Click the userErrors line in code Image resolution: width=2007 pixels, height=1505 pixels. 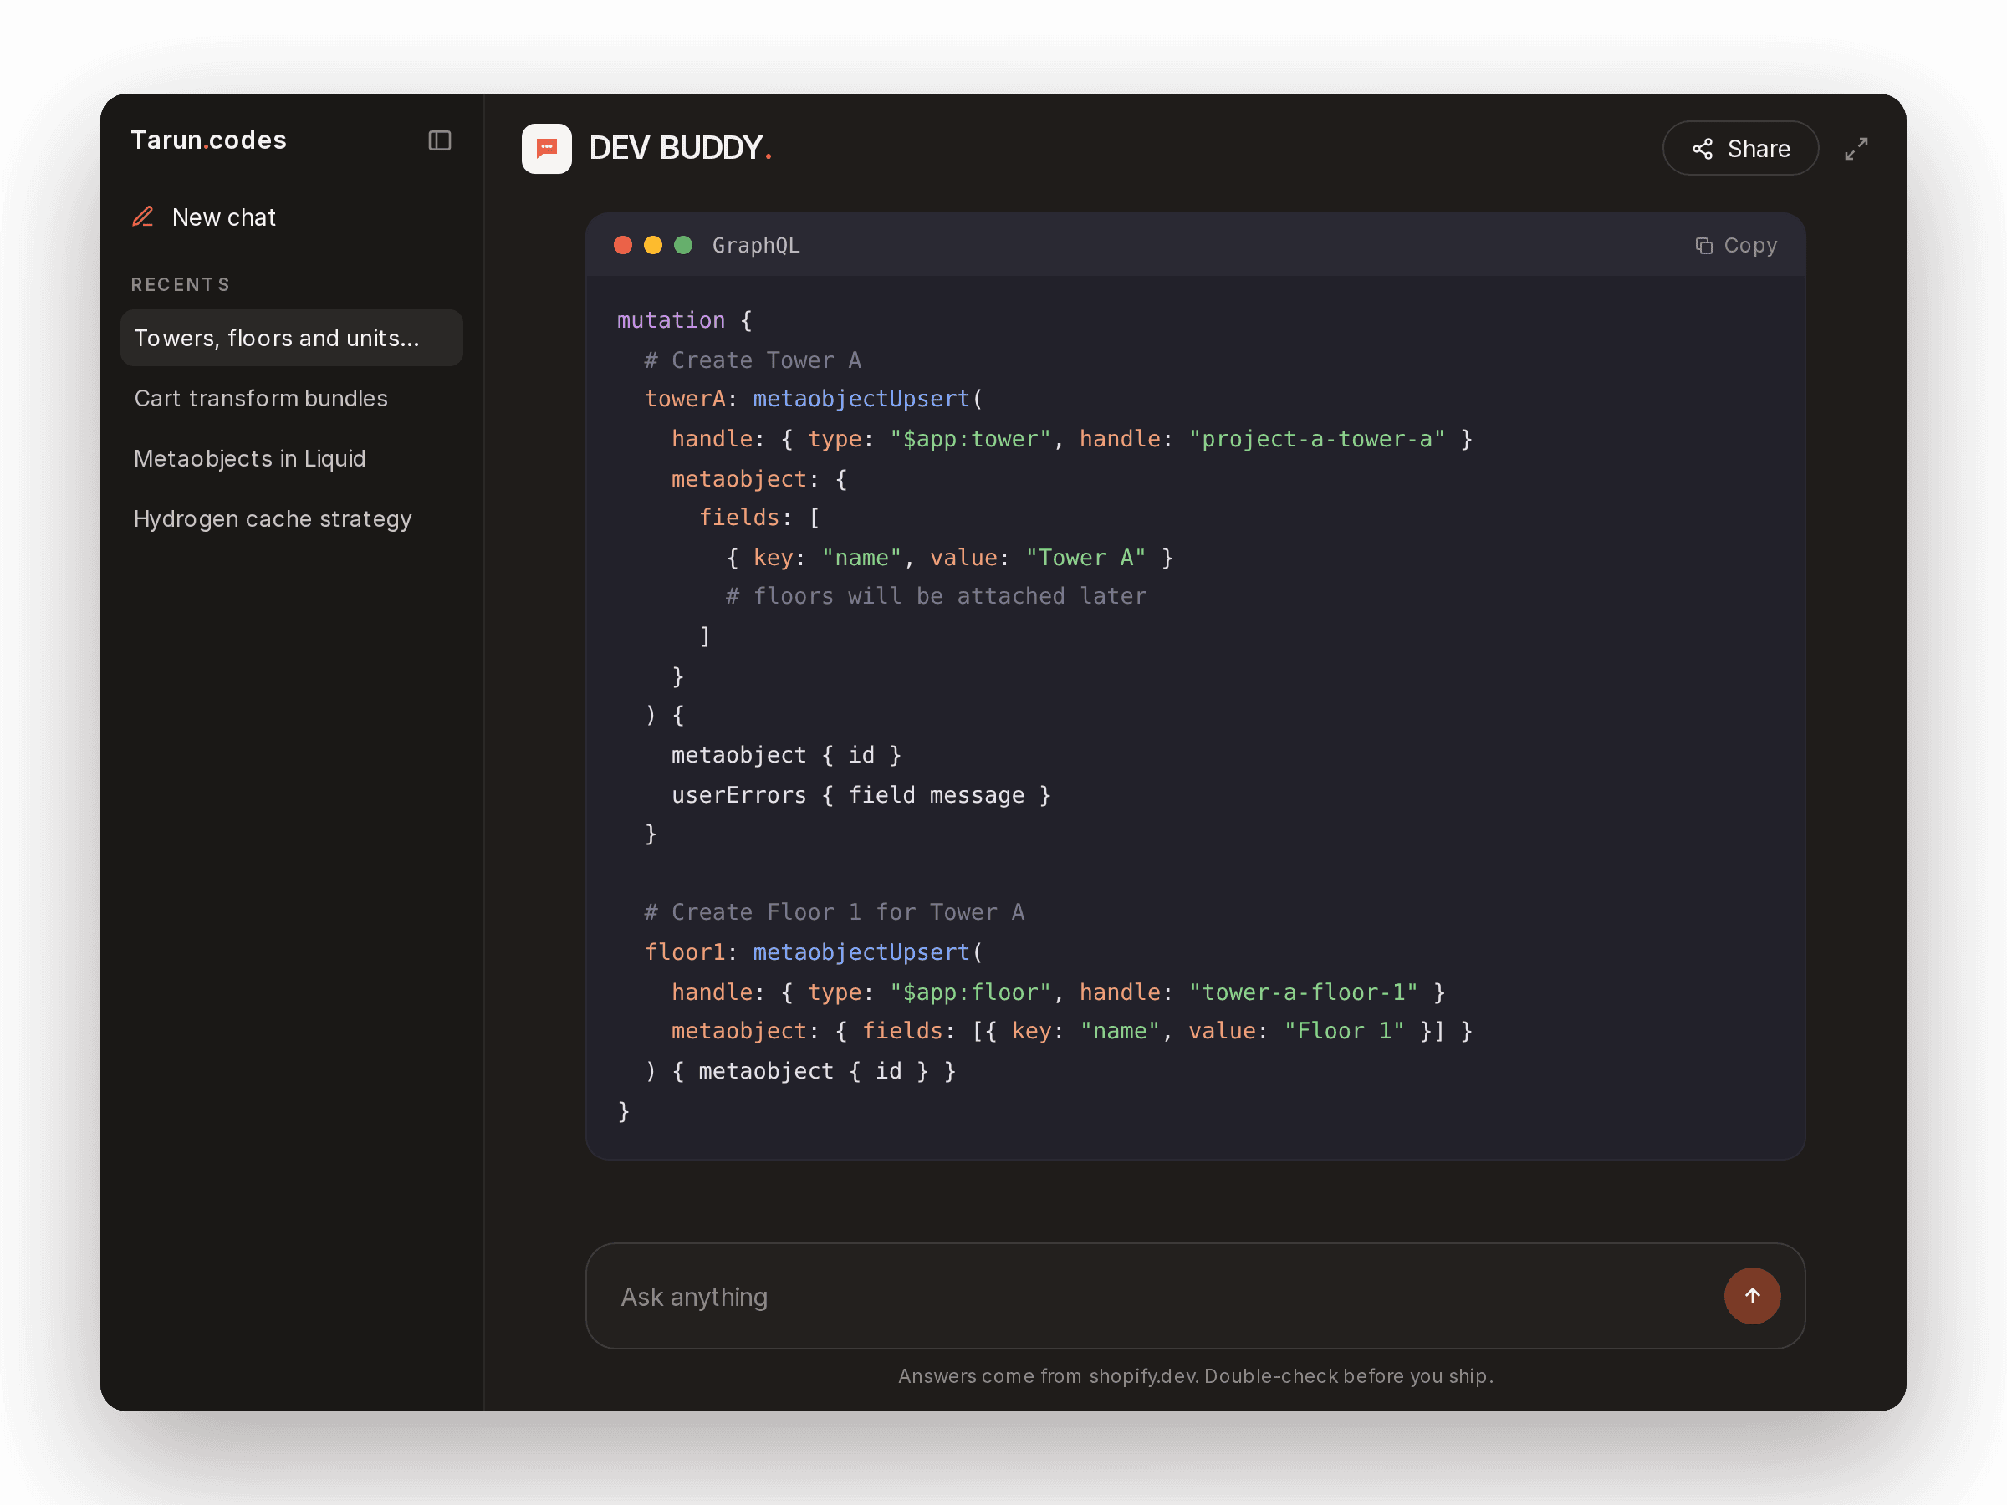pyautogui.click(x=861, y=794)
